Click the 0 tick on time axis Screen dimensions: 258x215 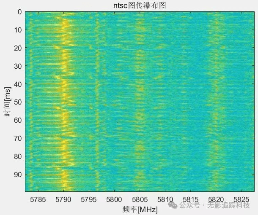tap(19, 12)
